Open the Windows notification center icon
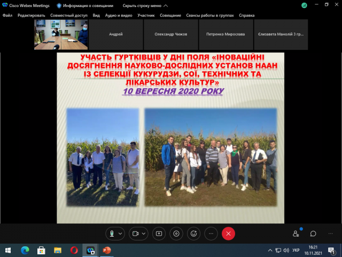342x257 pixels. 331,251
